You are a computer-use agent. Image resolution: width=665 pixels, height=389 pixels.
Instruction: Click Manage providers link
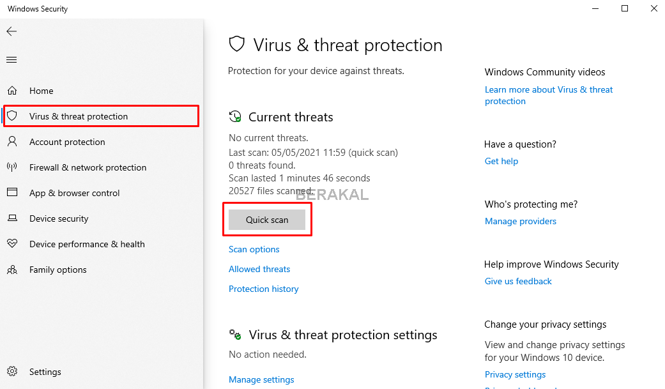pyautogui.click(x=521, y=221)
